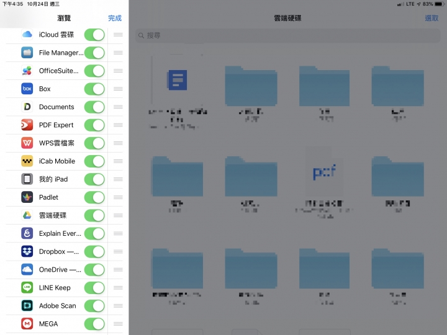447x335 pixels.
Task: Toggle the Dropbox location switch
Action: [94, 251]
